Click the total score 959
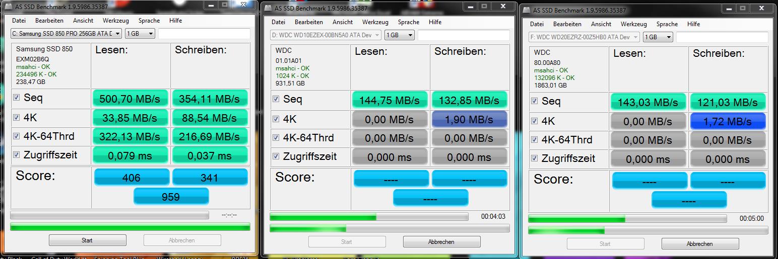The image size is (778, 259). coord(171,196)
